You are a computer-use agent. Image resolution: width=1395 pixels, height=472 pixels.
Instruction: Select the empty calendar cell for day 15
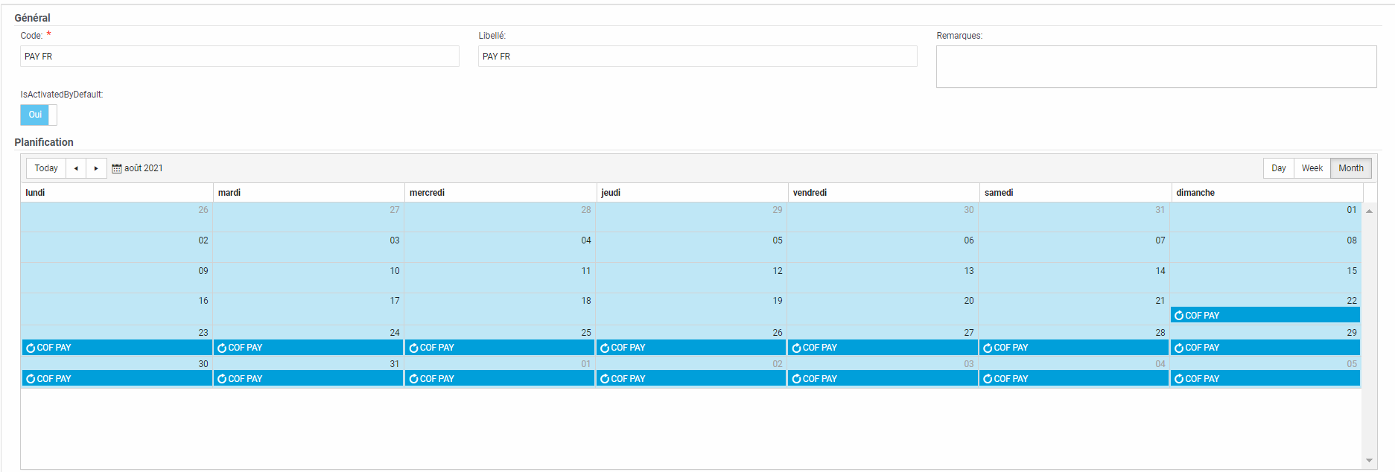coord(1265,281)
